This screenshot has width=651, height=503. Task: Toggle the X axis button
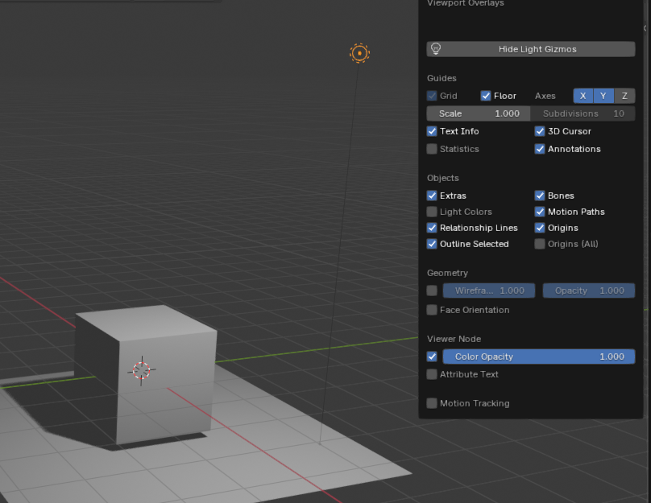click(x=583, y=96)
